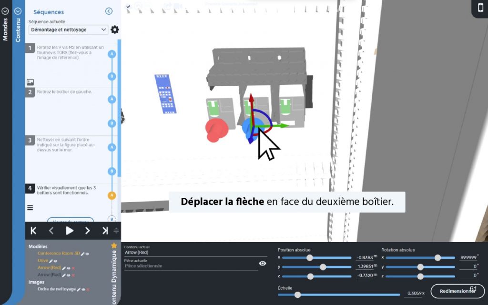Edit the dark-text Arrow (Red) model
This screenshot has width=488, height=305.
tap(64, 275)
